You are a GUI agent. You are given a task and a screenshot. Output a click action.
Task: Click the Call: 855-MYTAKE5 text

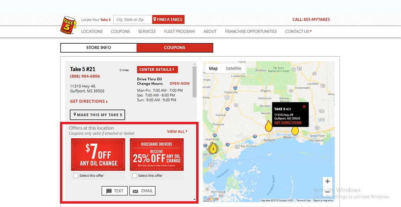coord(311,19)
